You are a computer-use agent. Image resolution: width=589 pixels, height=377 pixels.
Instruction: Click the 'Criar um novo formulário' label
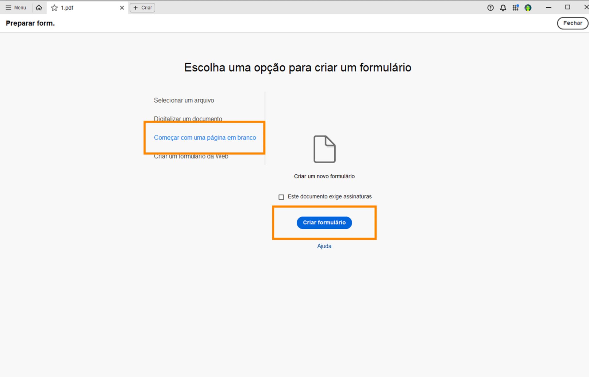324,176
